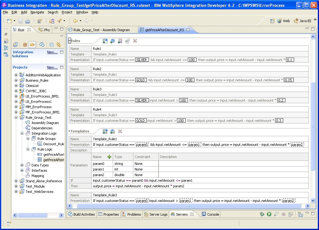Open the Project menu
Viewport: 319px width, 230px height.
[x=67, y=12]
